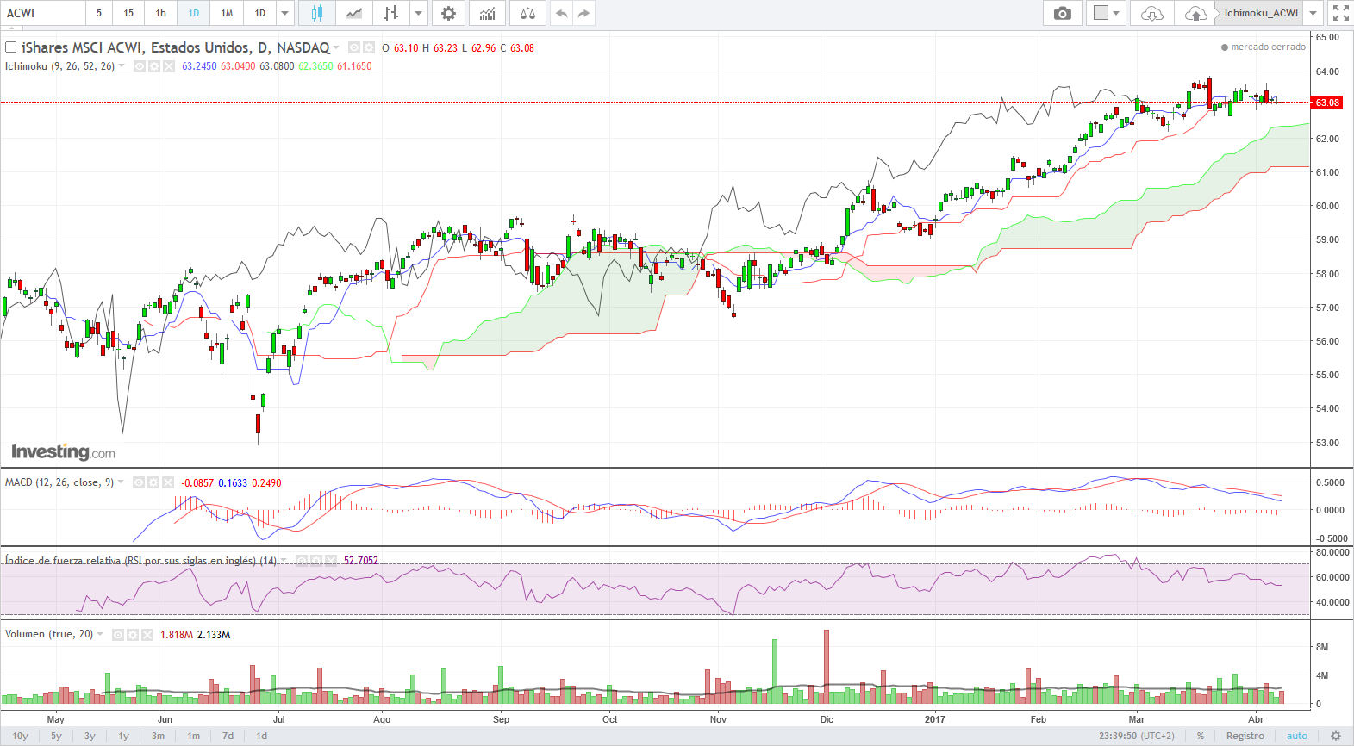The height and width of the screenshot is (746, 1354).
Task: Load chart layout from cloud
Action: [x=1151, y=13]
